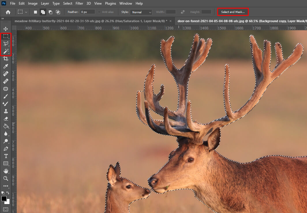This screenshot has width=307, height=213.
Task: Switch to deer-on-forest document tab
Action: coord(240,21)
